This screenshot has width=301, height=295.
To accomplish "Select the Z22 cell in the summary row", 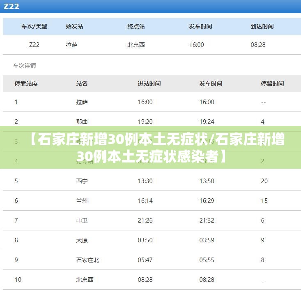I will coord(34,45).
